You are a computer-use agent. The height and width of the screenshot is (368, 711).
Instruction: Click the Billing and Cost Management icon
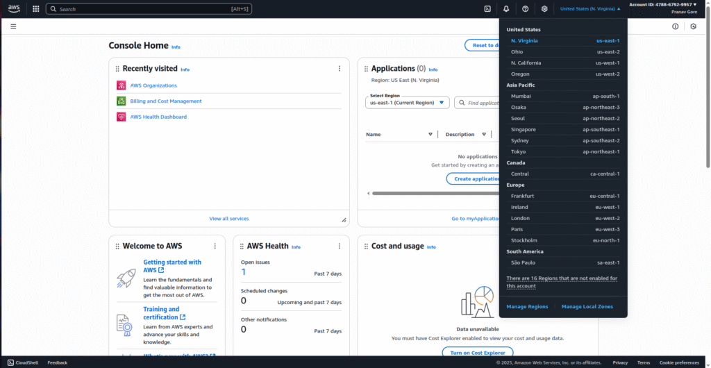click(121, 101)
